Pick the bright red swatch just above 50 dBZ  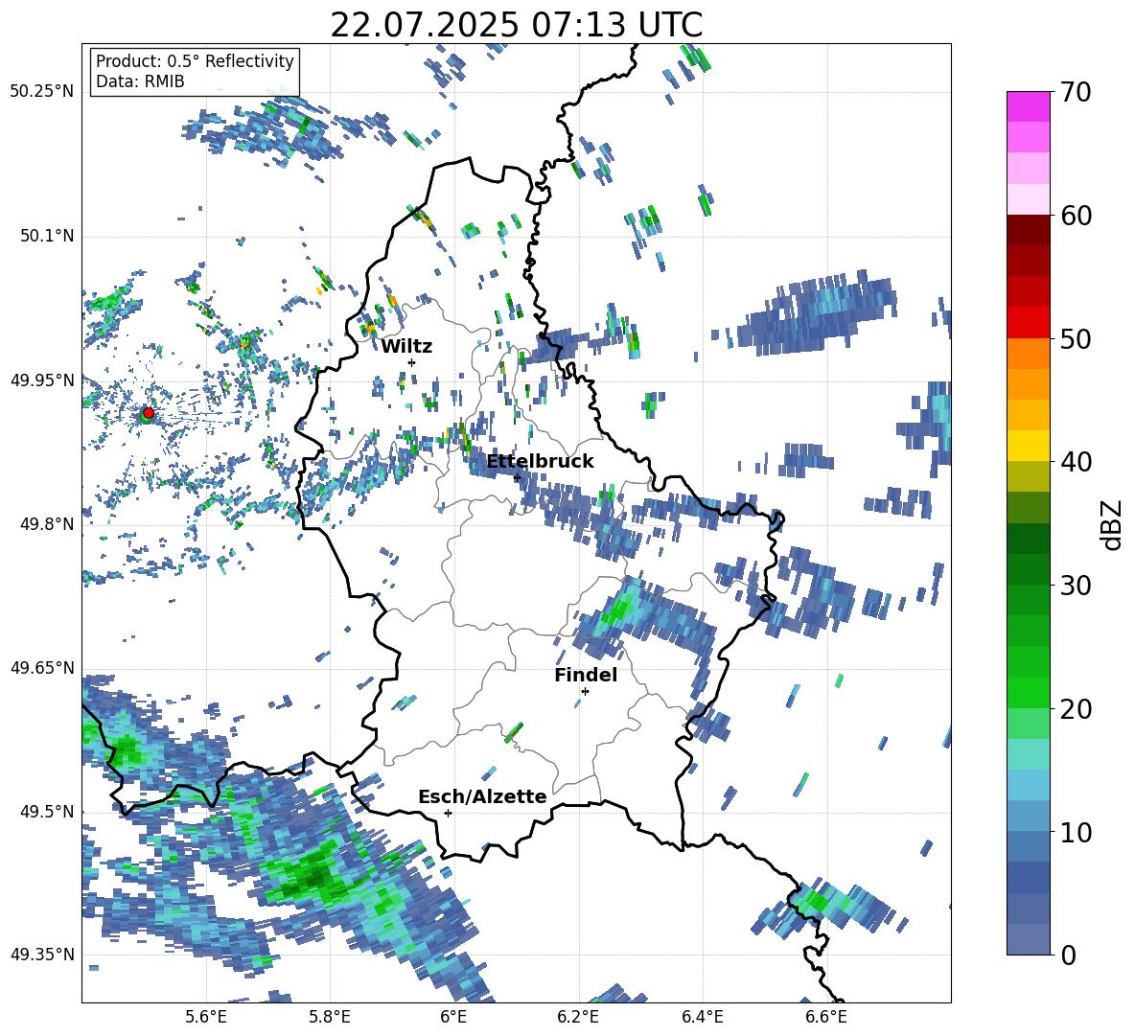coord(1028,323)
